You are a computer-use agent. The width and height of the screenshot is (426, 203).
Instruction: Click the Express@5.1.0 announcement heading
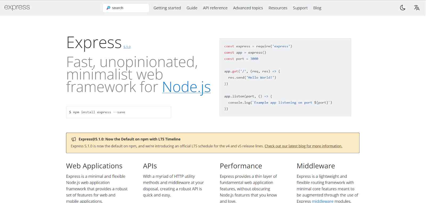pyautogui.click(x=129, y=139)
